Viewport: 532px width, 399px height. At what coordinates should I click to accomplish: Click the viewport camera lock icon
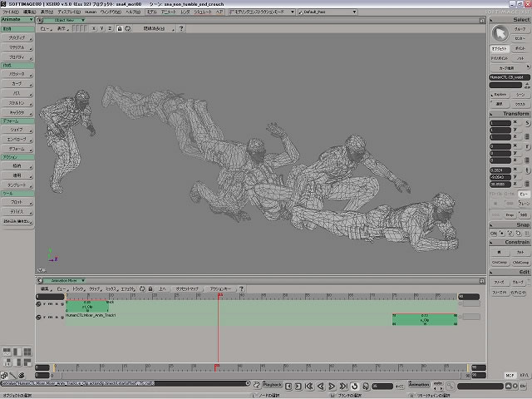[x=119, y=28]
